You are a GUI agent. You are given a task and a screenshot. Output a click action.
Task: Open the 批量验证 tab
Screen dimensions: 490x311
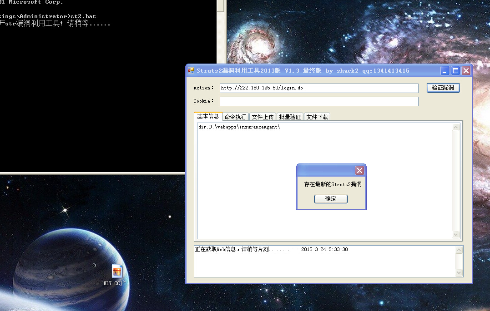click(290, 117)
